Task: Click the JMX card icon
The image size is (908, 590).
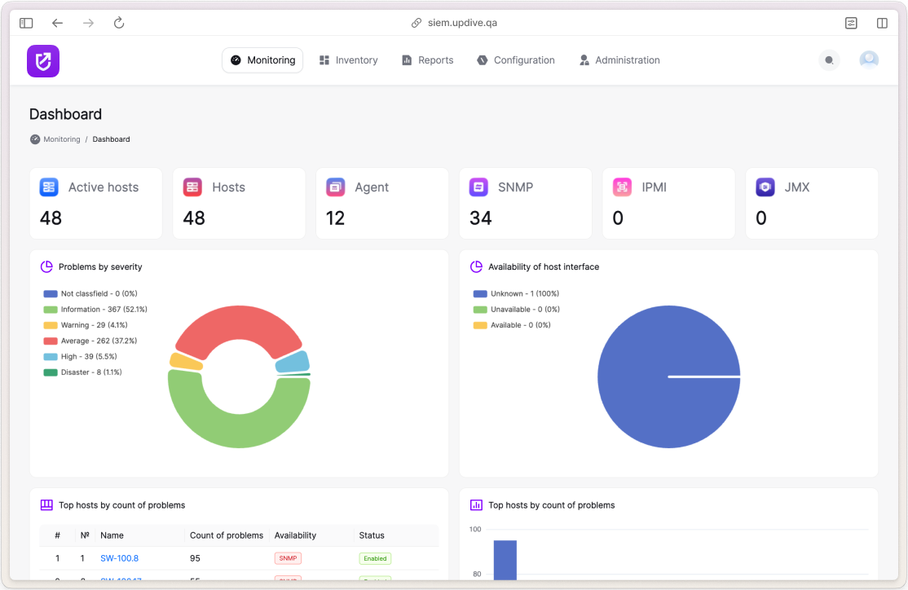Action: click(x=765, y=187)
